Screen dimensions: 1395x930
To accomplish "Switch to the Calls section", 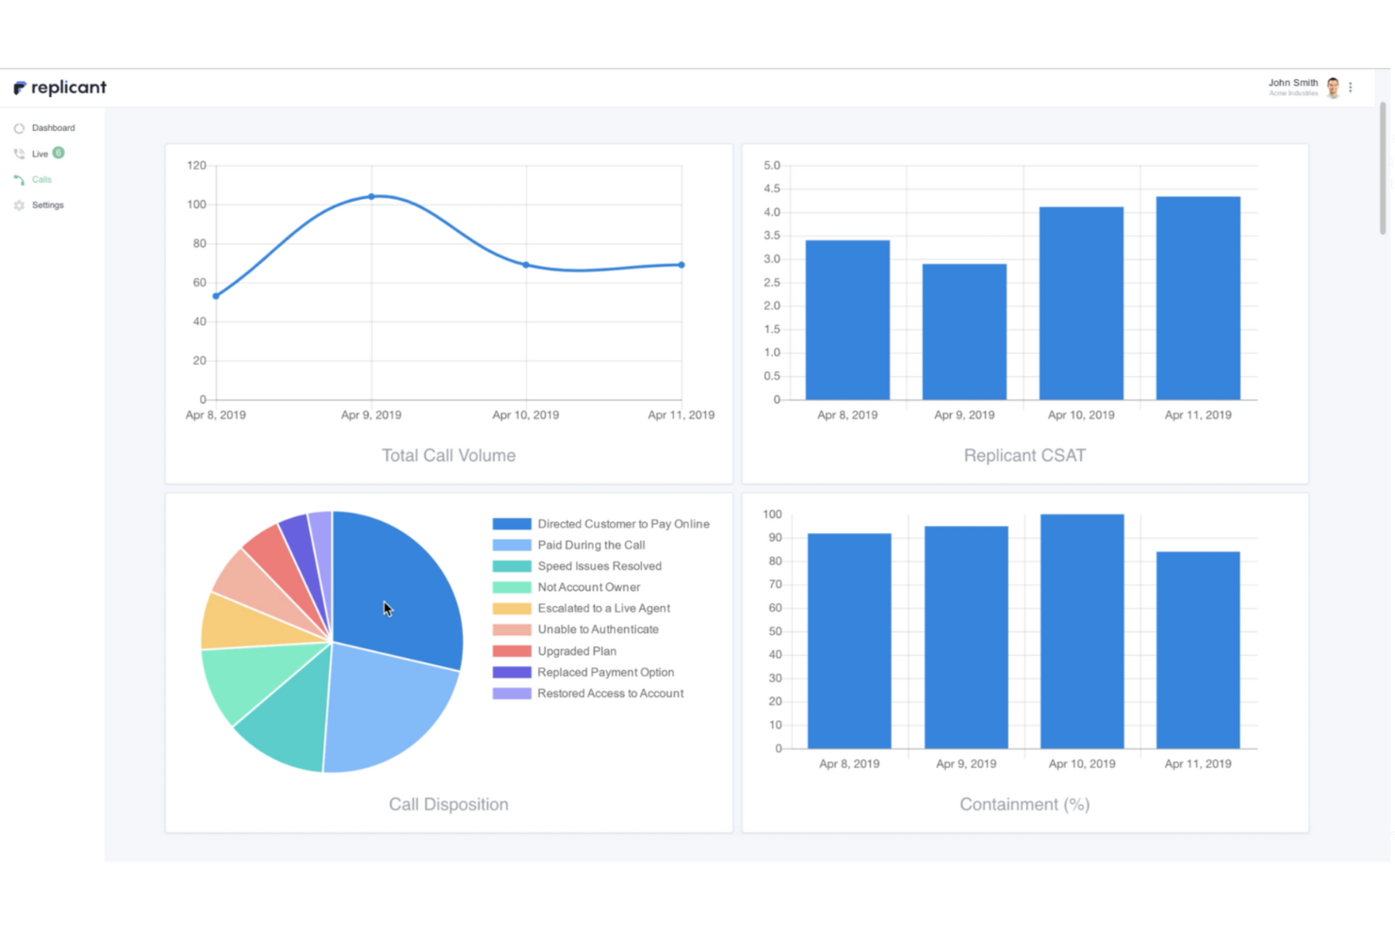I will tap(41, 179).
